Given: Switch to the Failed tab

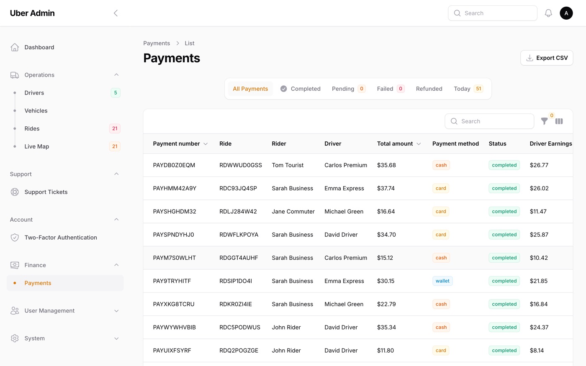Looking at the screenshot, I should pyautogui.click(x=390, y=89).
